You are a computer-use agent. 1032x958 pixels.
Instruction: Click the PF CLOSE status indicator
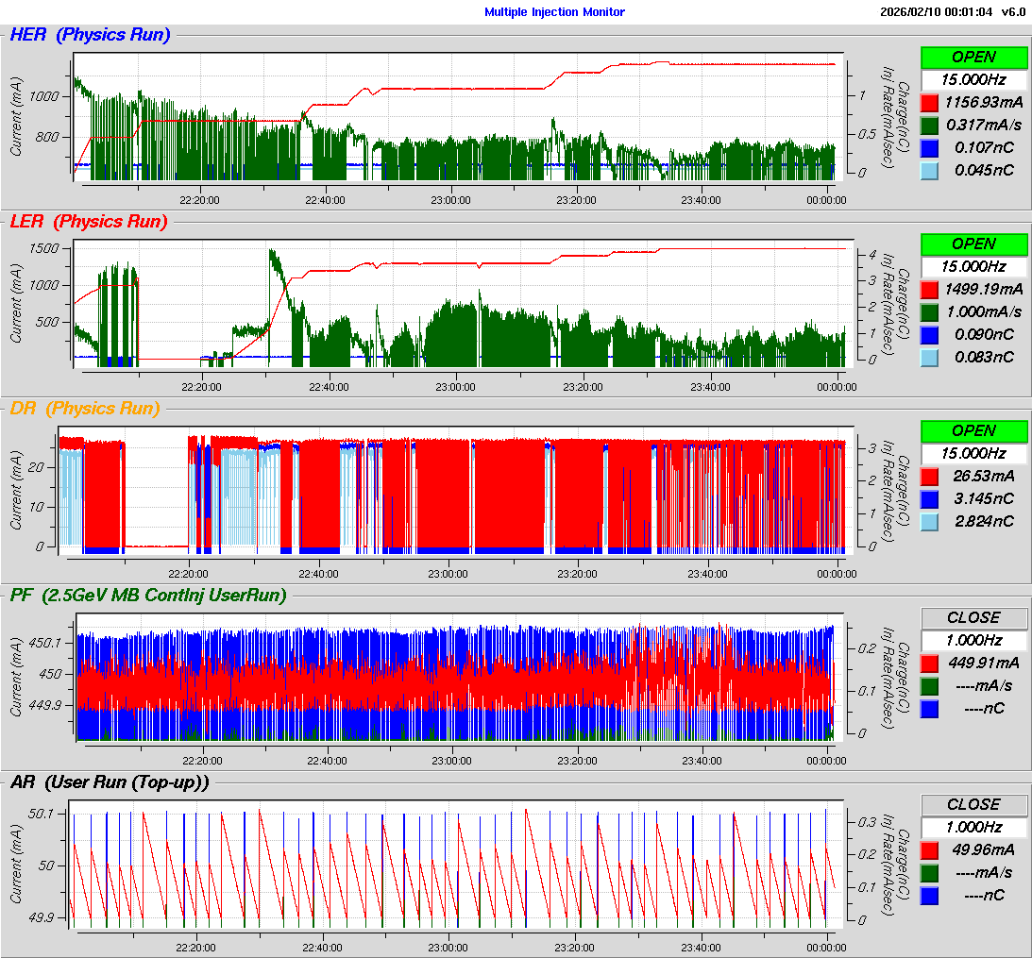click(x=973, y=617)
